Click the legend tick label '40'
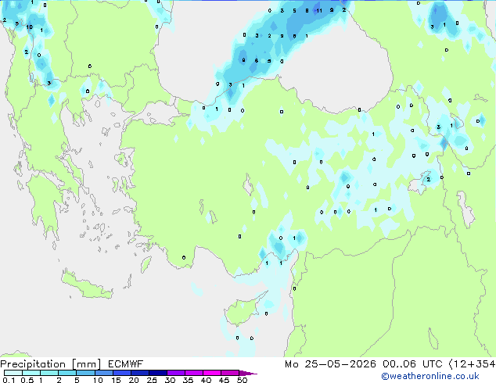The height and width of the screenshot is (383, 496). [206, 380]
